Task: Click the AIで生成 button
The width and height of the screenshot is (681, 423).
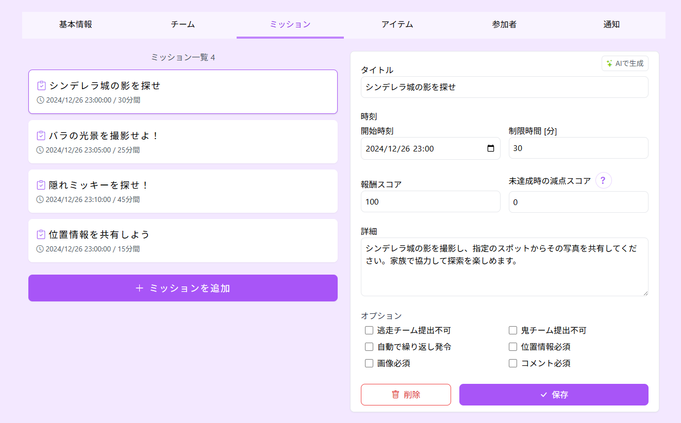Action: [625, 63]
